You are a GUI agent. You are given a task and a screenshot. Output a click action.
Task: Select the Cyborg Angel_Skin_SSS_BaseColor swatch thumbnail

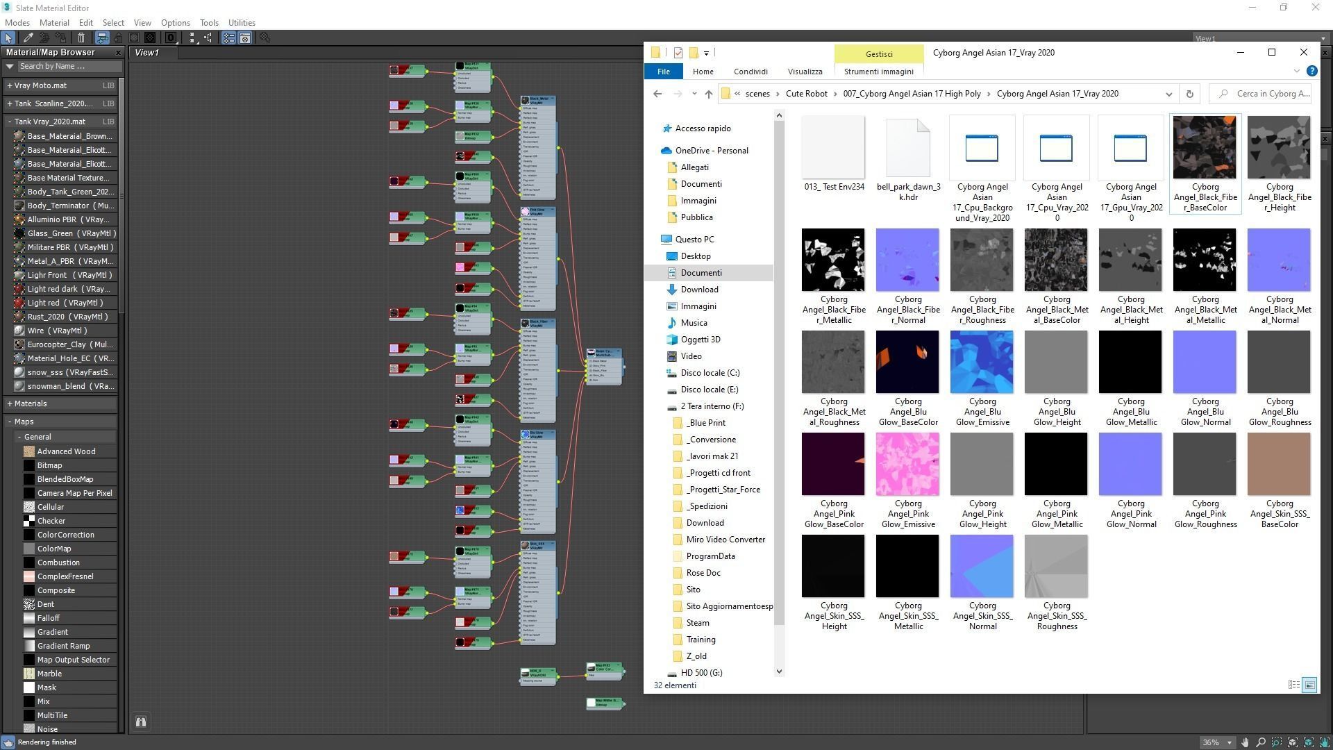coord(1278,464)
